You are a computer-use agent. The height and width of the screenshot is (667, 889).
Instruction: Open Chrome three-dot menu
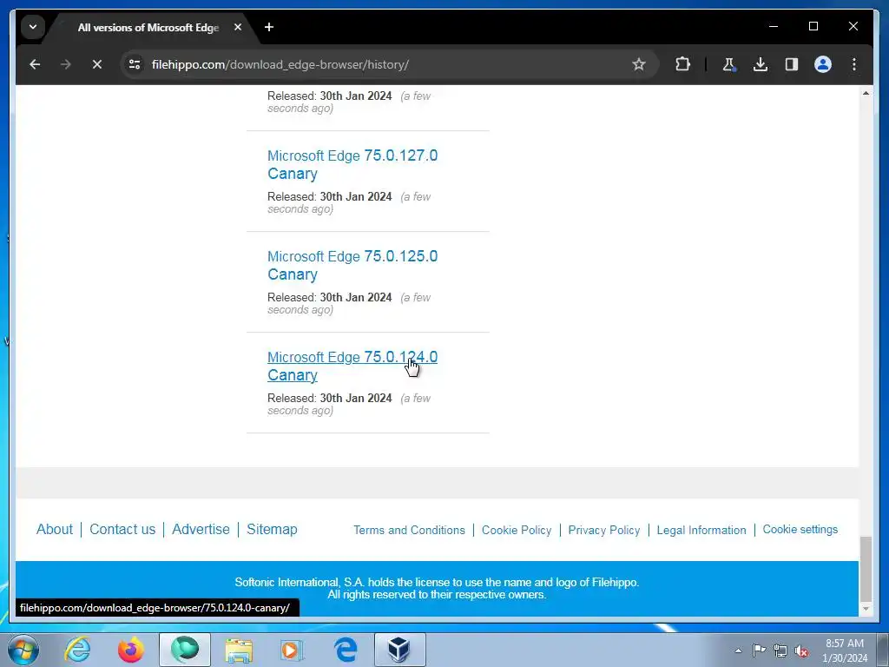(854, 64)
